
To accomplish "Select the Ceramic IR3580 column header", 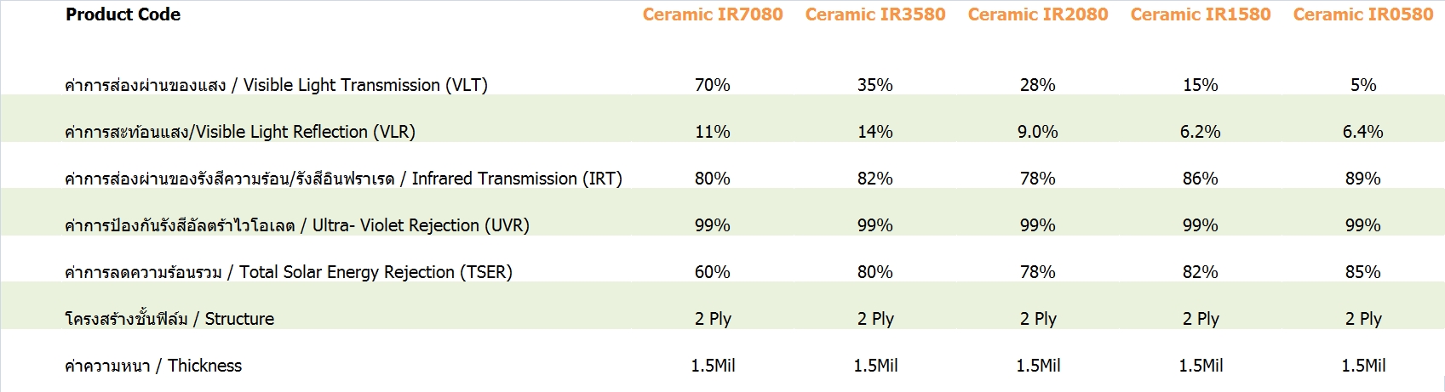I will click(x=875, y=14).
